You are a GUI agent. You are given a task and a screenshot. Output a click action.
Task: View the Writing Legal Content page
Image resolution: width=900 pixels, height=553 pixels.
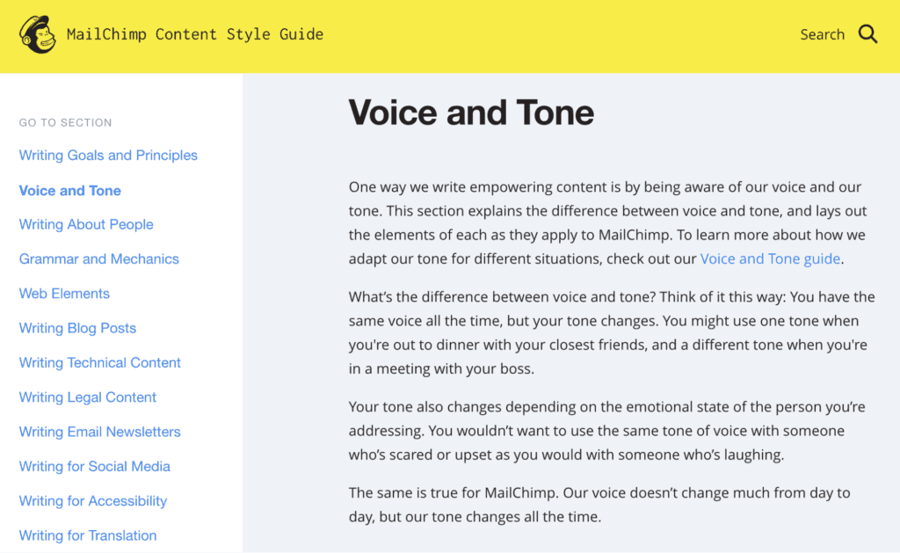(x=87, y=397)
